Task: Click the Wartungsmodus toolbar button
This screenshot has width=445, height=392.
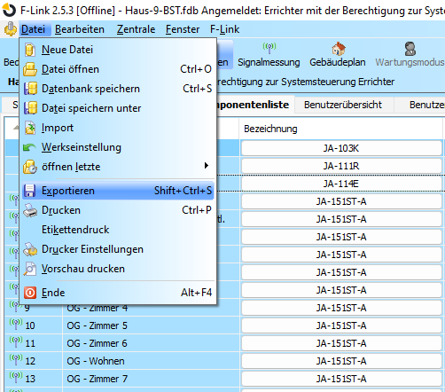Action: pyautogui.click(x=410, y=55)
